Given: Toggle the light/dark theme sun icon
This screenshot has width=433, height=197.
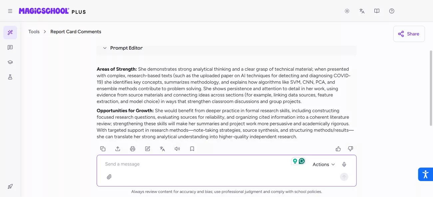Looking at the screenshot, I should [347, 11].
